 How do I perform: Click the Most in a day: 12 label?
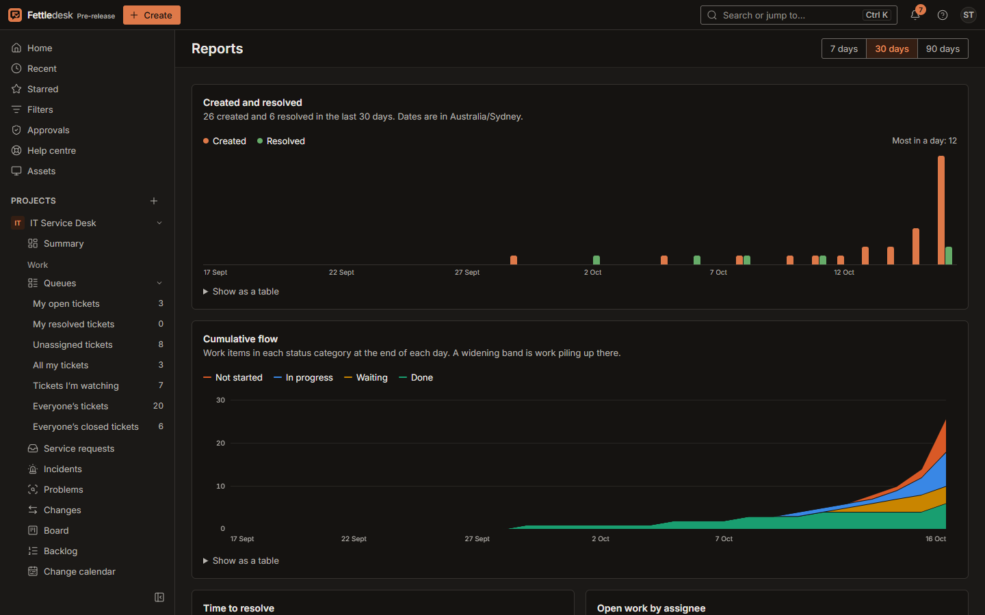(x=924, y=141)
